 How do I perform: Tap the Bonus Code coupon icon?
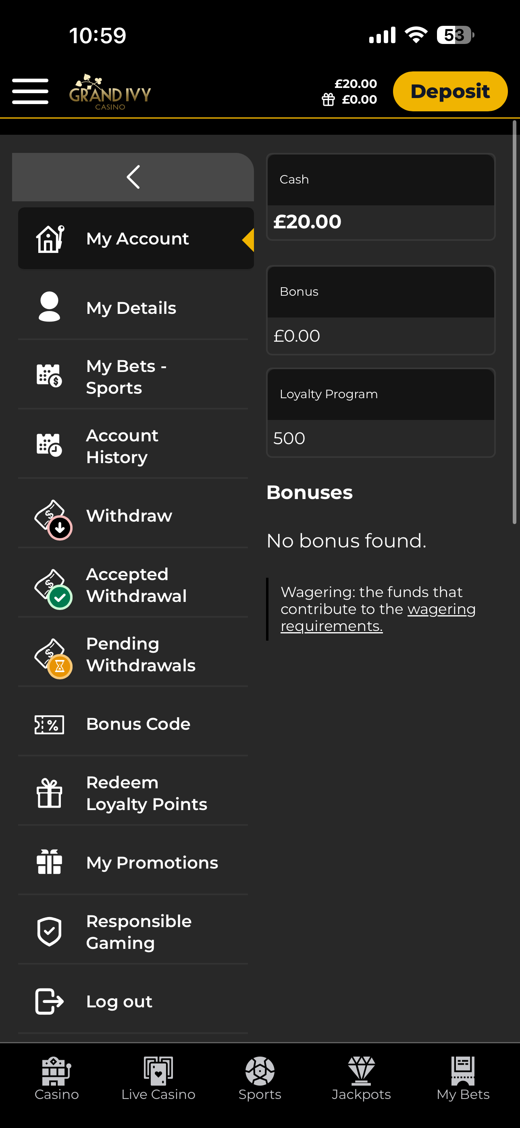(50, 724)
